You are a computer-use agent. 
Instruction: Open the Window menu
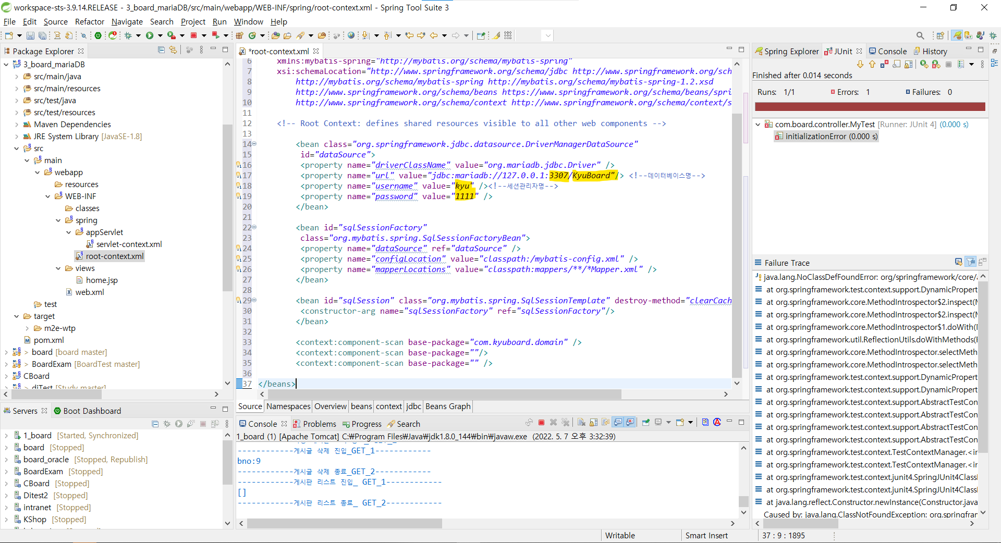248,22
